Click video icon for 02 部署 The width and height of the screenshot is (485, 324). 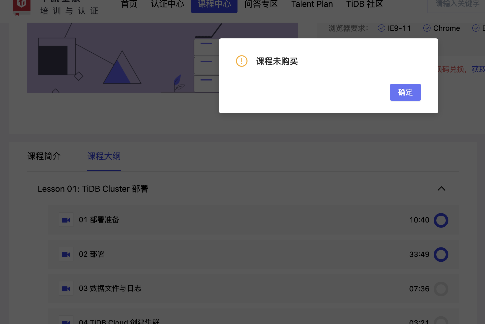coord(66,254)
